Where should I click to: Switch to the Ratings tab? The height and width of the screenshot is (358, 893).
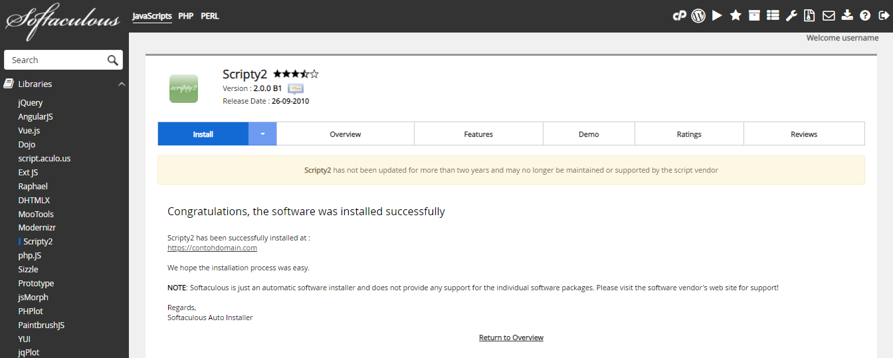[x=689, y=134]
